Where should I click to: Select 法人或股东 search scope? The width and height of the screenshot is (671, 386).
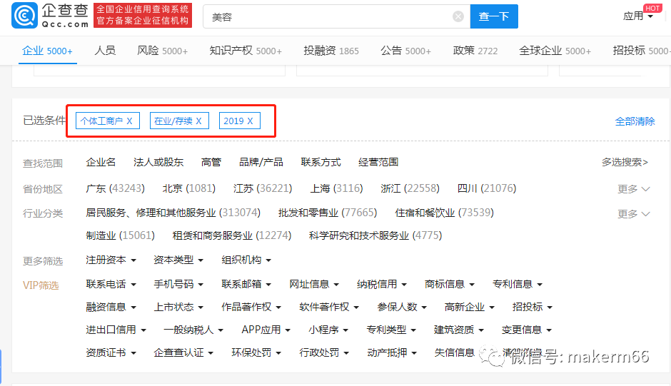pyautogui.click(x=158, y=162)
